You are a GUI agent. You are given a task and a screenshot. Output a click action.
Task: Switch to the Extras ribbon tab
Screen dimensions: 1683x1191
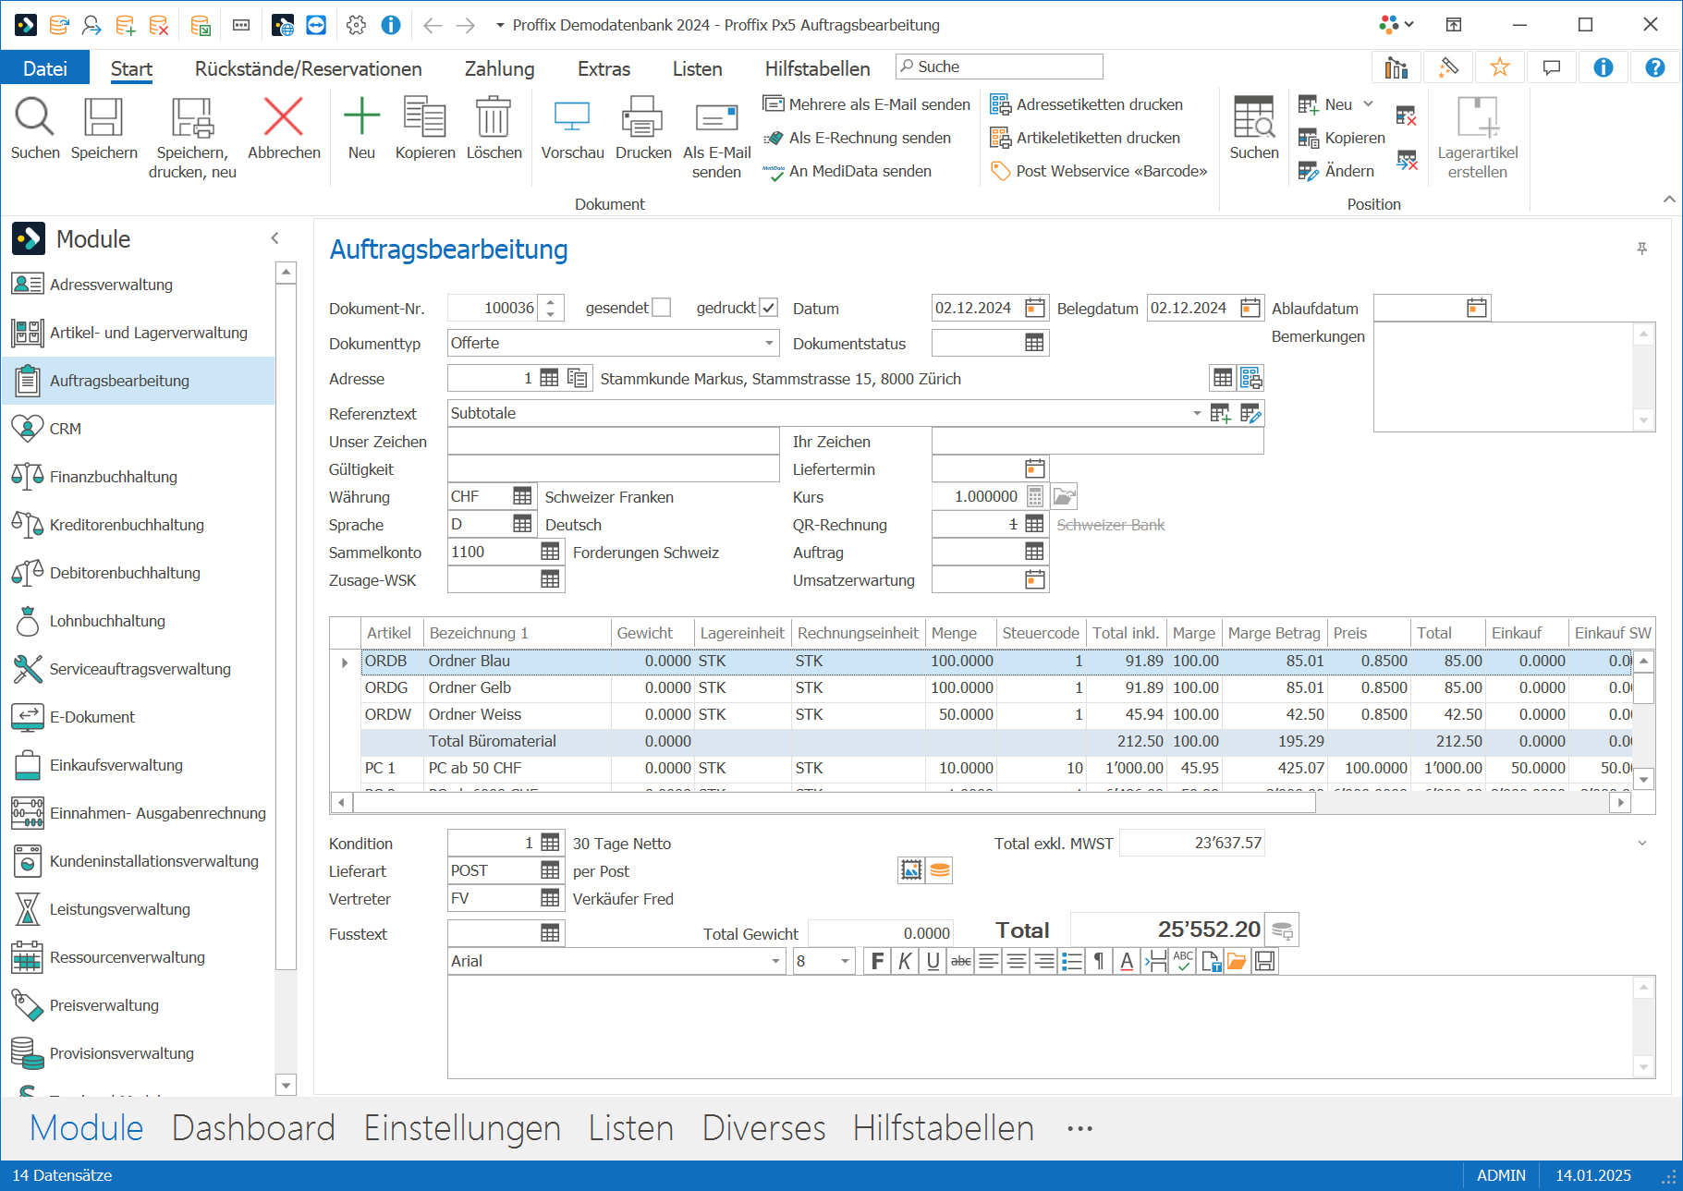click(604, 68)
